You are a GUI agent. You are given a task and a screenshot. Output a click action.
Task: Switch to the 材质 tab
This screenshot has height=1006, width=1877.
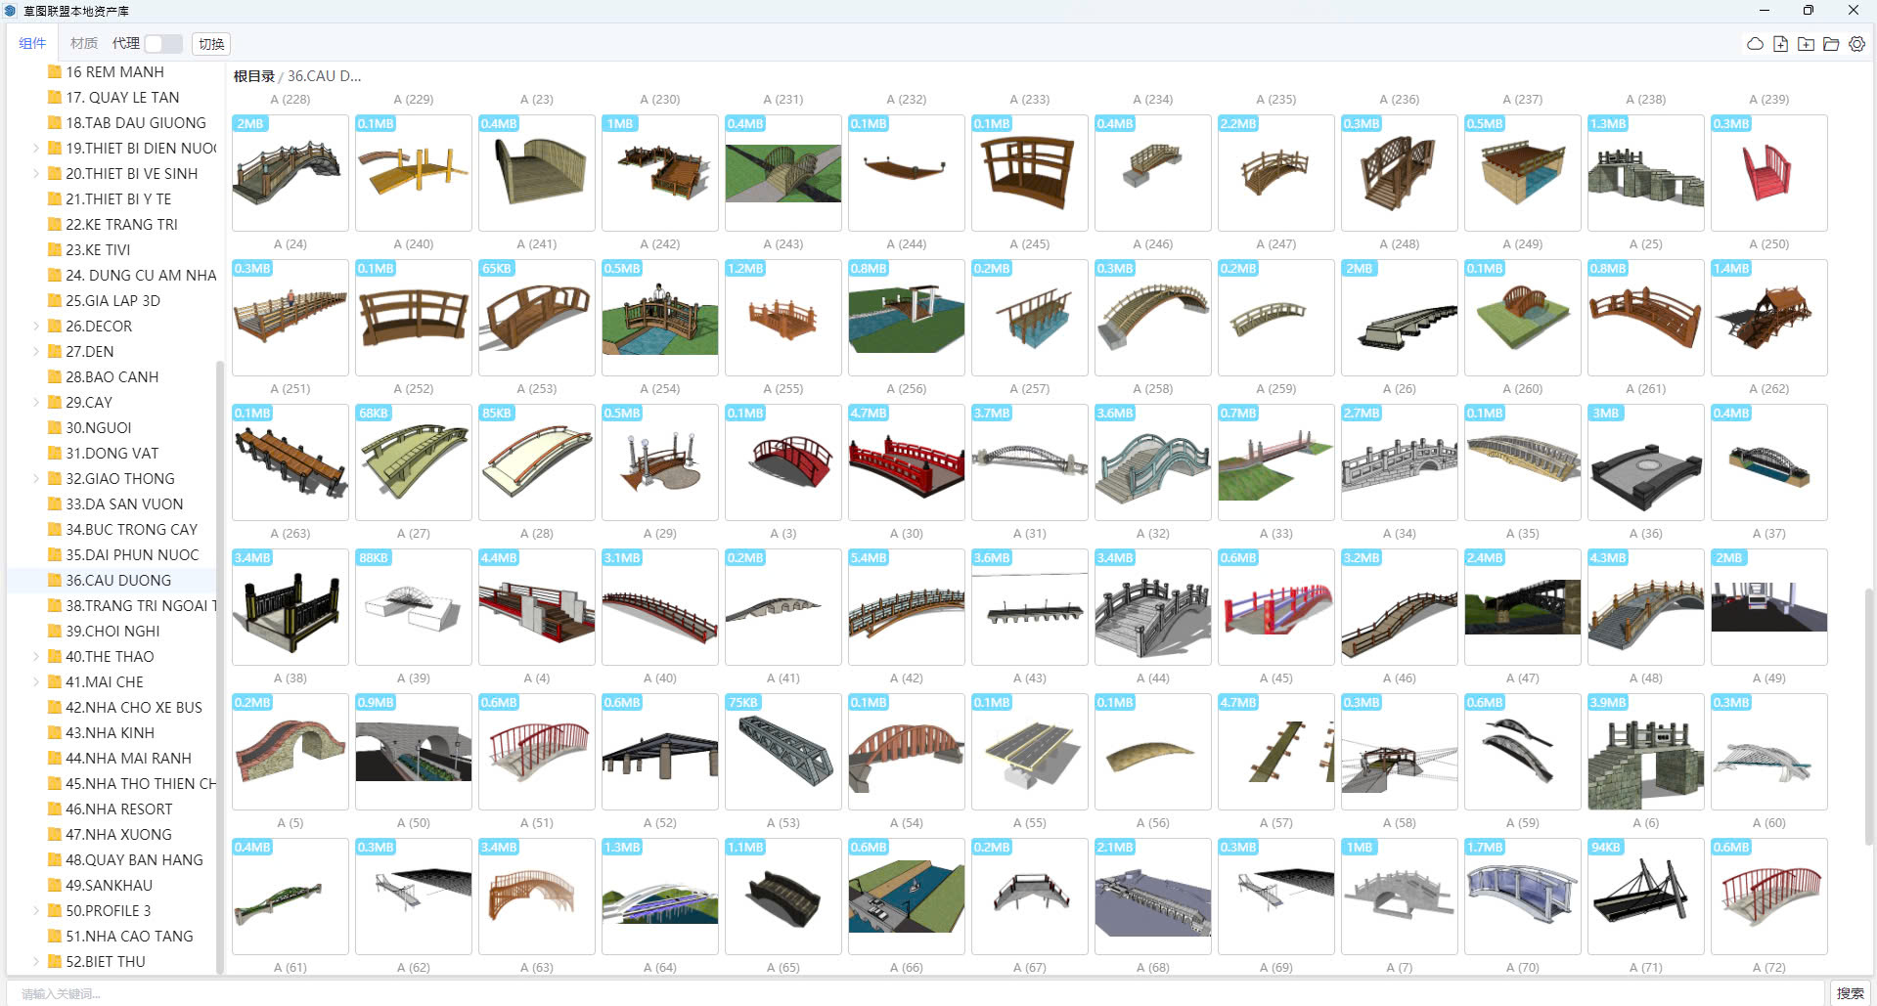84,44
